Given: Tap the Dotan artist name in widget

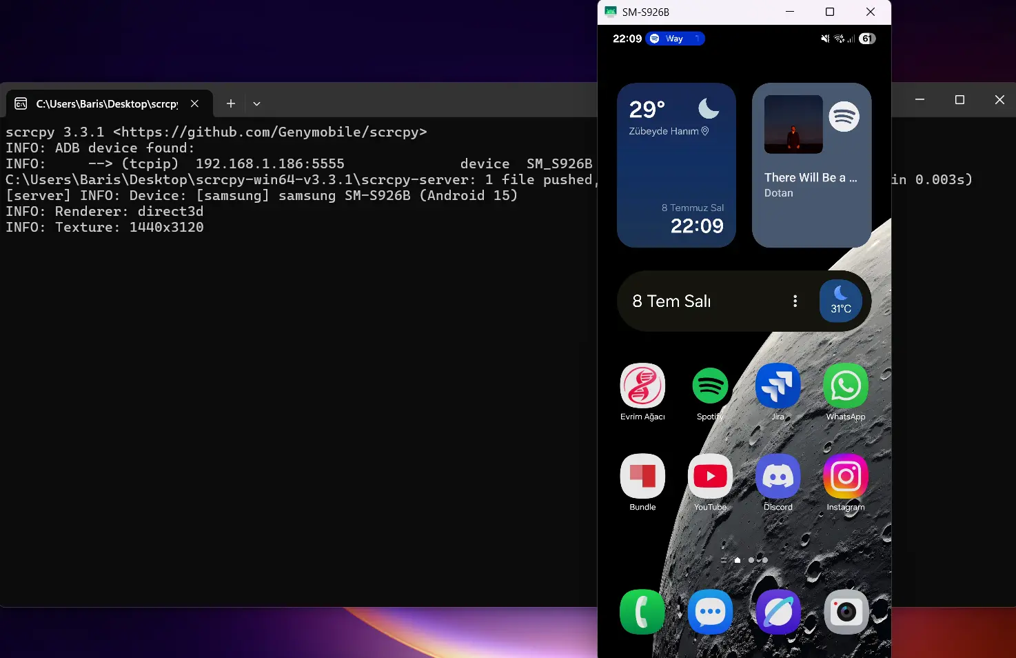Looking at the screenshot, I should point(779,193).
